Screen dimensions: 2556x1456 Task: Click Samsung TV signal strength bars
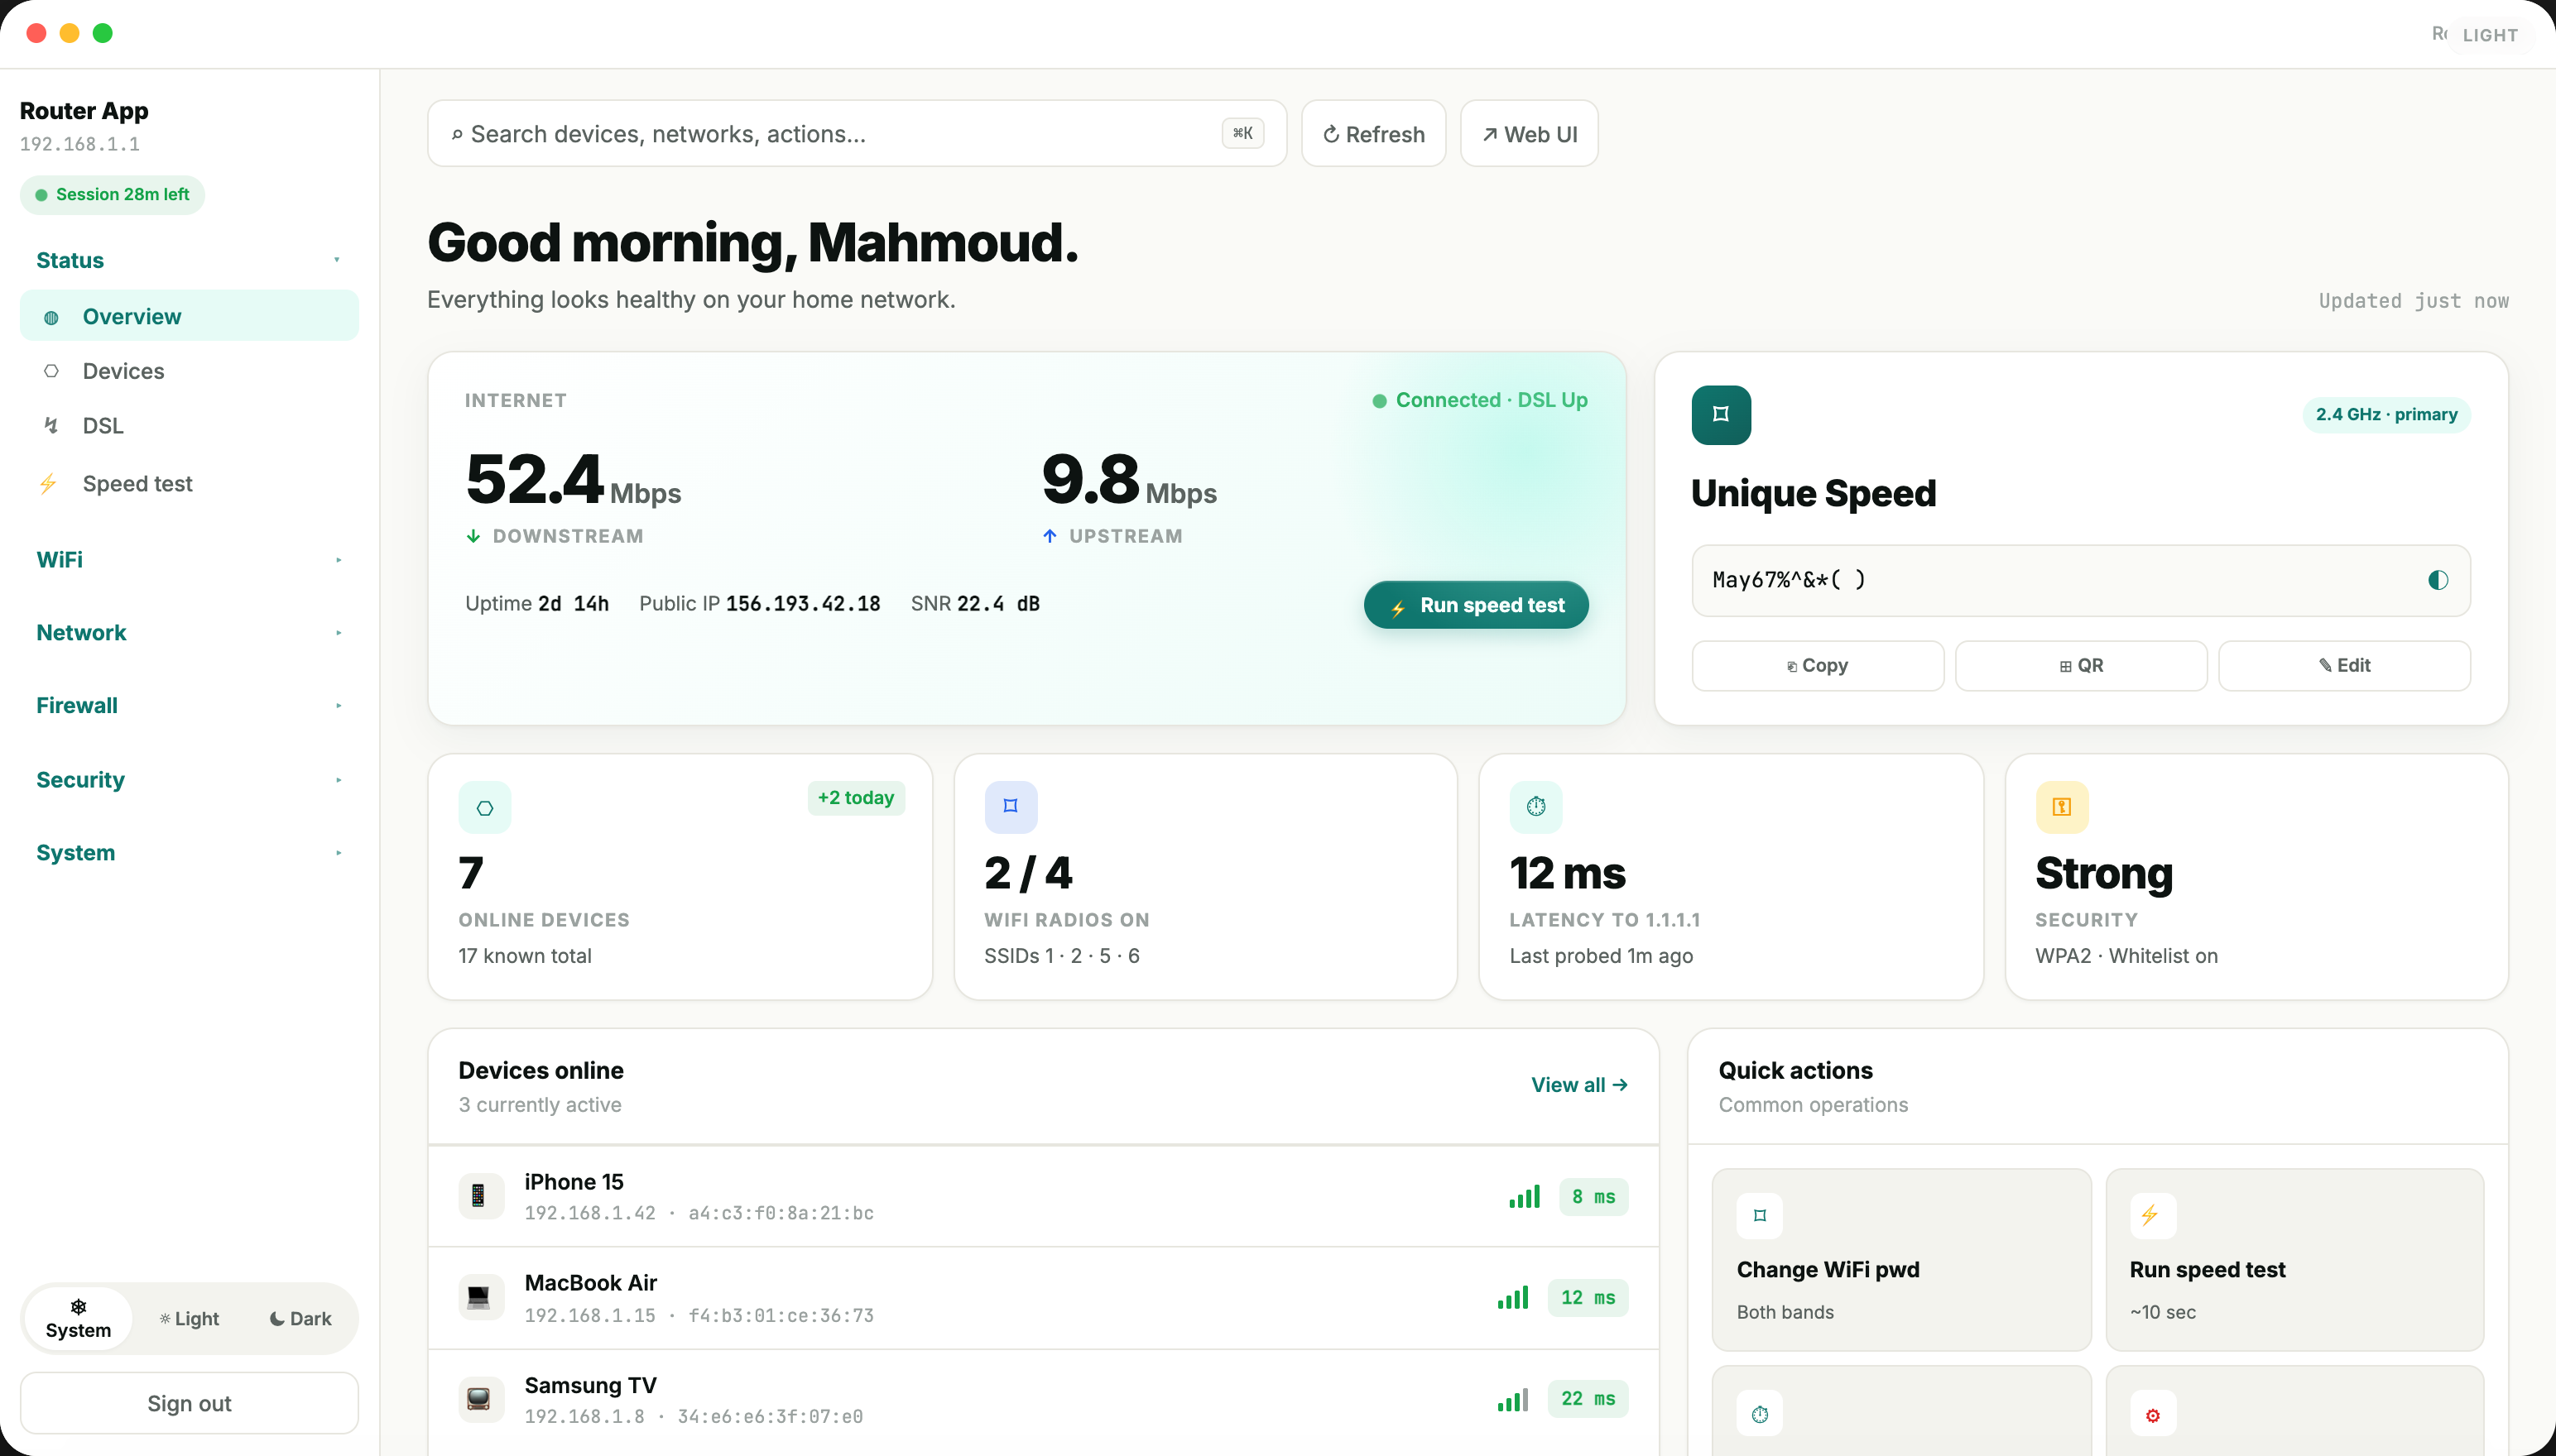click(x=1512, y=1400)
